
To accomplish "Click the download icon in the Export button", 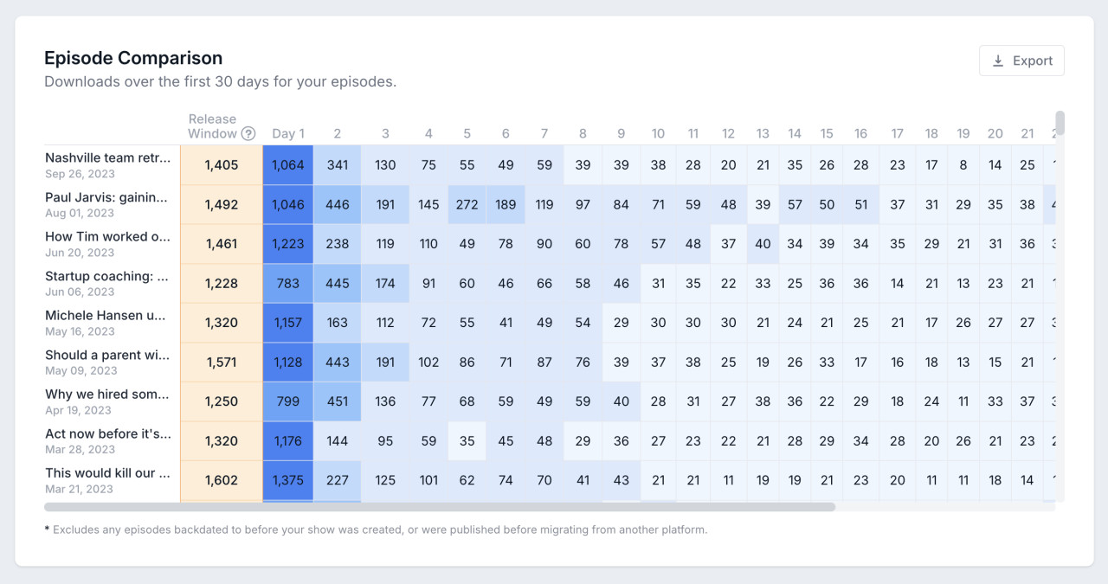I will (998, 61).
